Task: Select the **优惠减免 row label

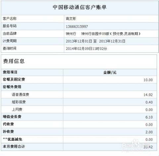Action: [13, 139]
